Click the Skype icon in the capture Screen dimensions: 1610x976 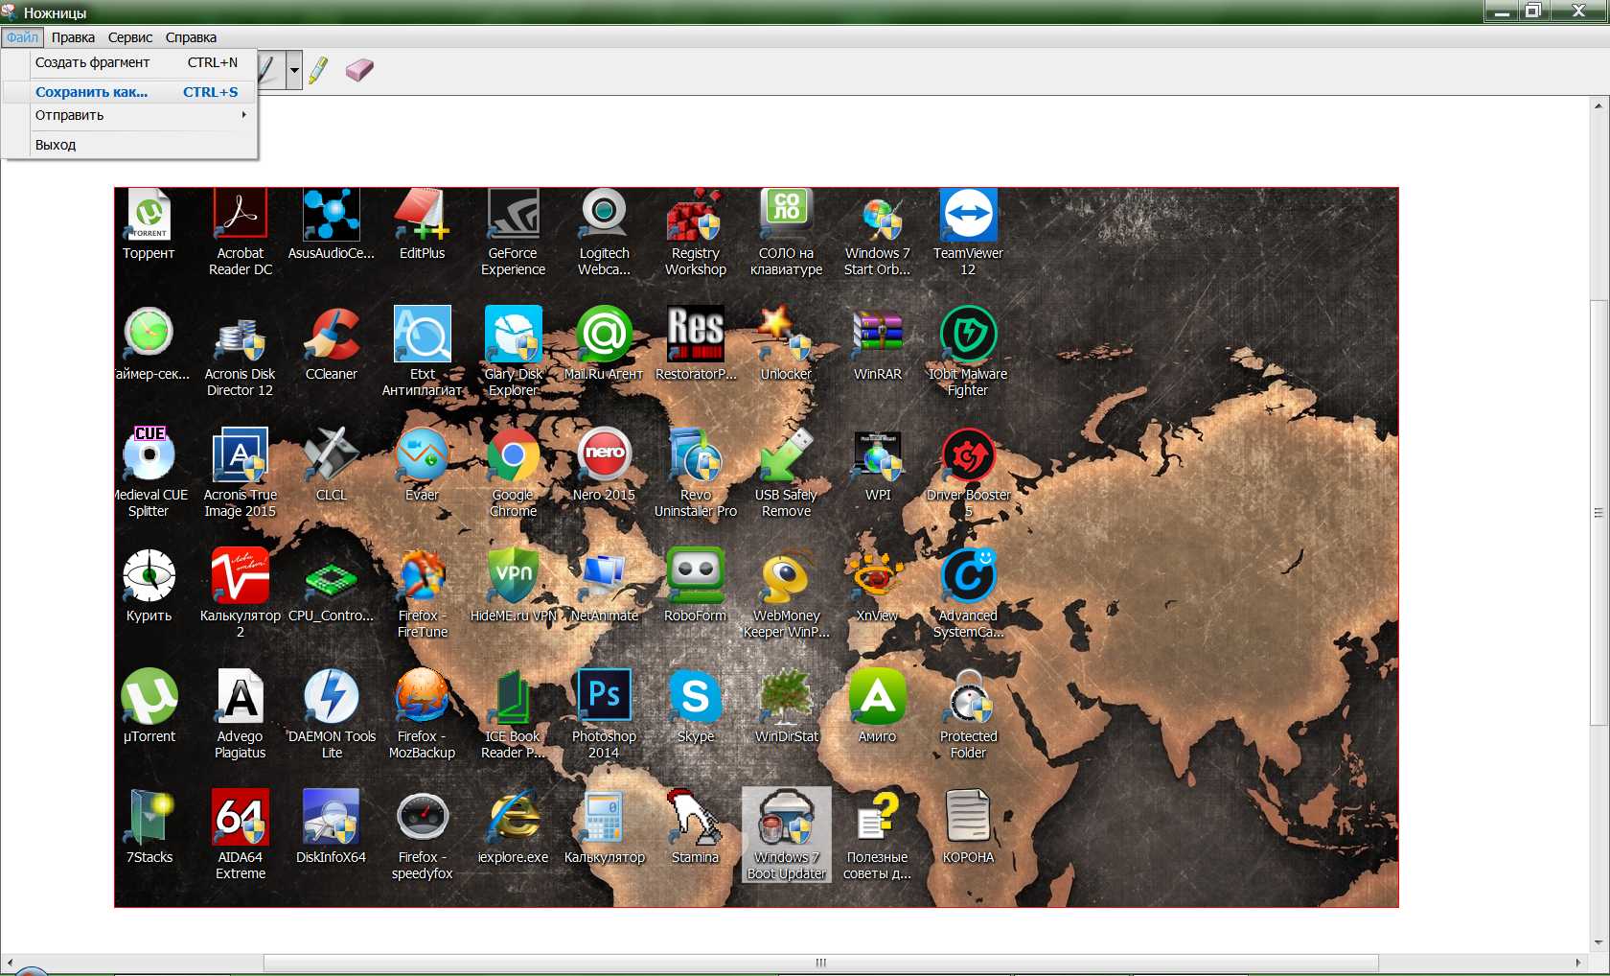[695, 697]
